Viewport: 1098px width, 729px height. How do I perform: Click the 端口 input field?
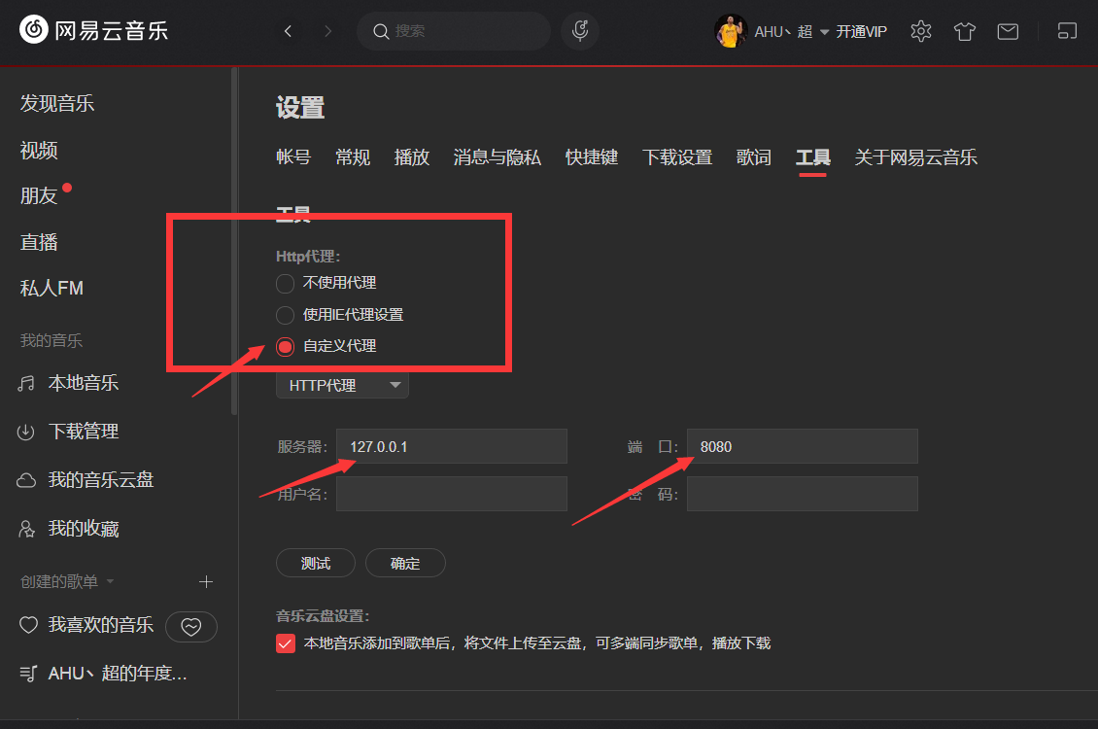pyautogui.click(x=803, y=446)
